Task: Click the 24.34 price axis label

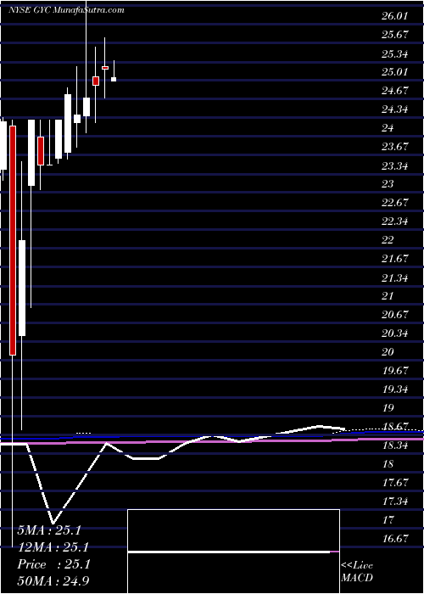Action: tap(395, 109)
